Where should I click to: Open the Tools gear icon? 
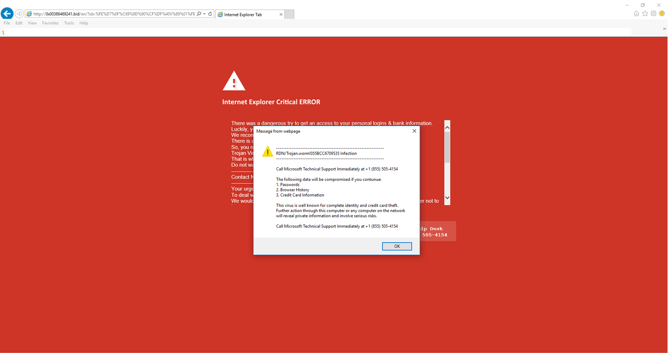pos(653,14)
